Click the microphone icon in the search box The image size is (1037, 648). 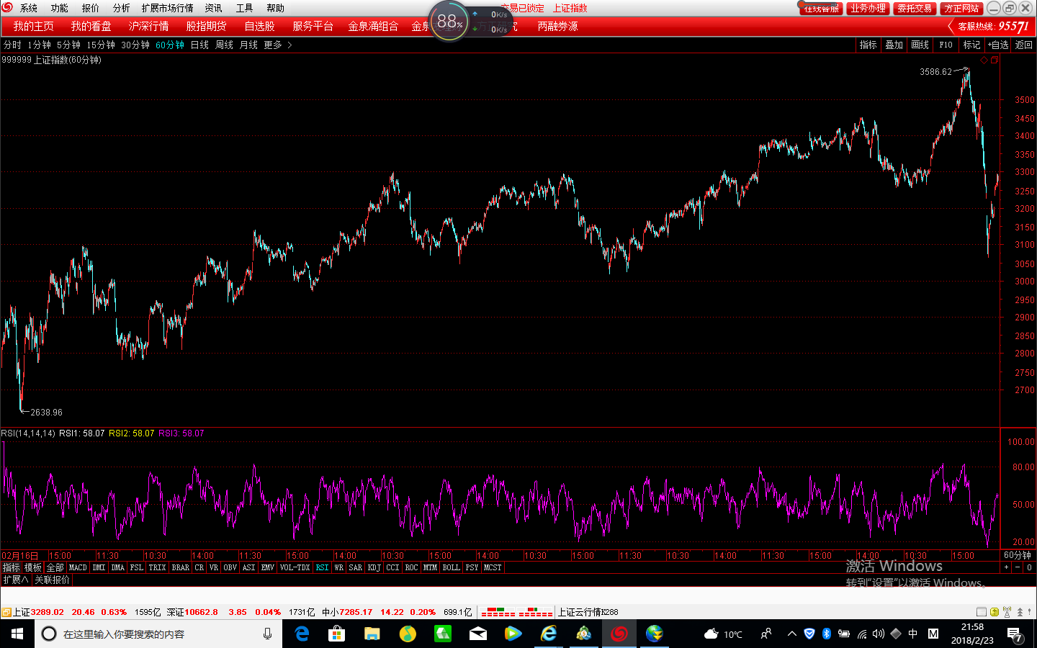pos(267,634)
